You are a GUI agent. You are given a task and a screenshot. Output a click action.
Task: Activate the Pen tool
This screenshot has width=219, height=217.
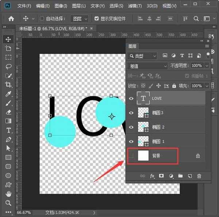(8, 139)
